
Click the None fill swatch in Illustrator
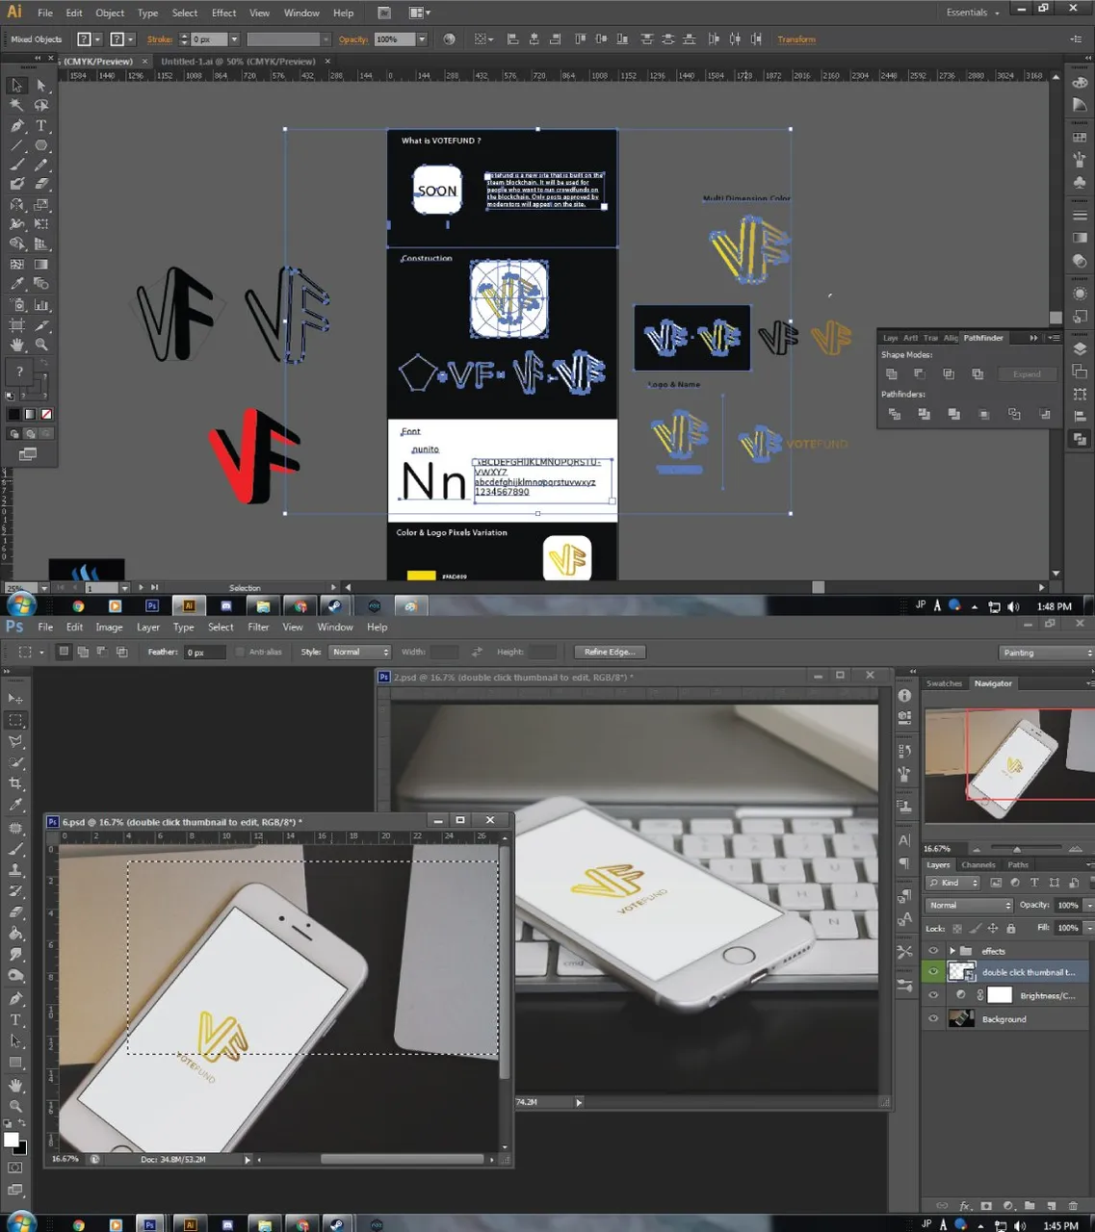[x=46, y=414]
